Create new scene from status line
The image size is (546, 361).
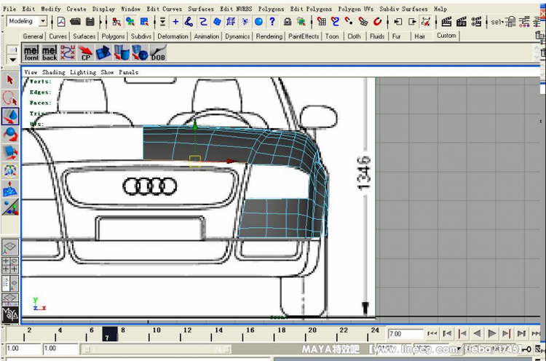61,22
